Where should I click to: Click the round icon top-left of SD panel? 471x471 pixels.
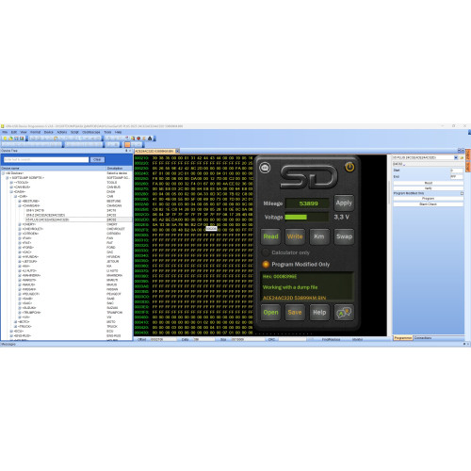(265, 168)
